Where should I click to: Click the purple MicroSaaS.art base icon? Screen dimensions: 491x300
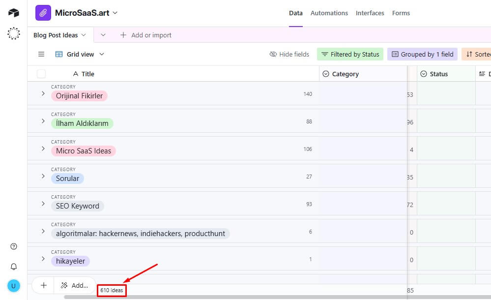coord(43,13)
